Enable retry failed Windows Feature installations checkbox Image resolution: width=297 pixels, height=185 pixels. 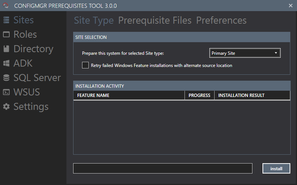pos(85,65)
